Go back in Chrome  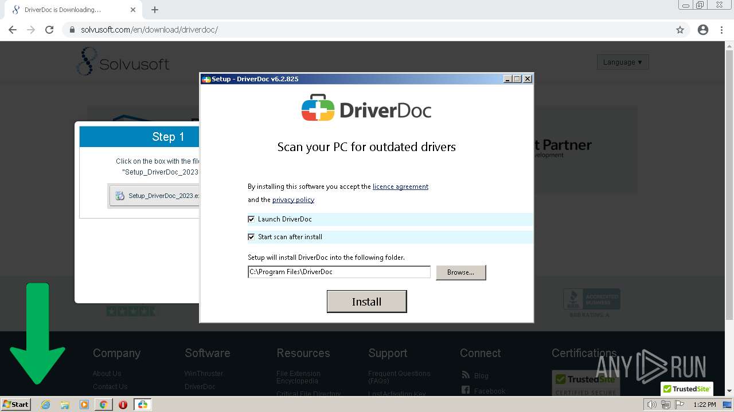click(x=13, y=30)
